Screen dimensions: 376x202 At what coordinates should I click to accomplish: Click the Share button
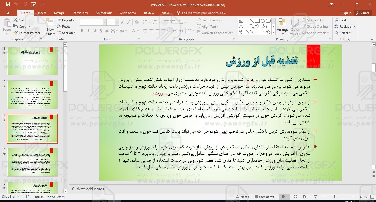pos(363,13)
